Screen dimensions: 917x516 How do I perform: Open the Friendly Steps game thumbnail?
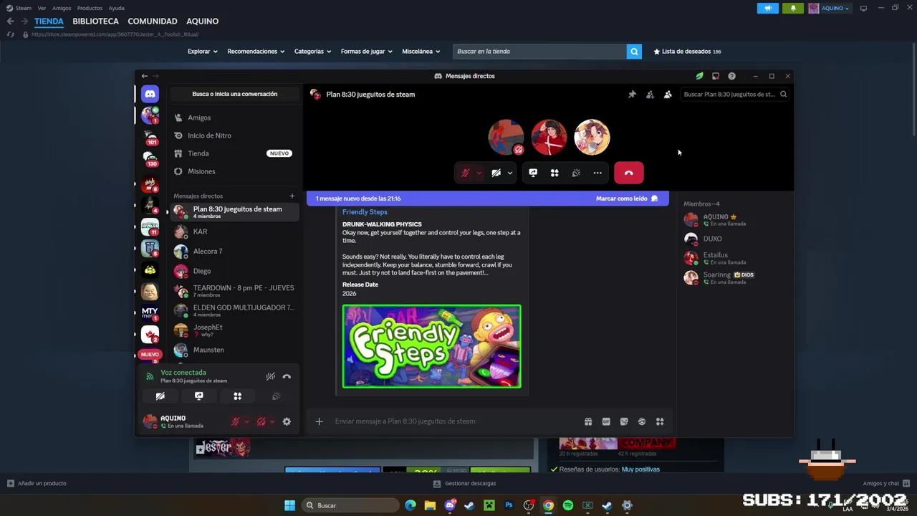tap(432, 346)
